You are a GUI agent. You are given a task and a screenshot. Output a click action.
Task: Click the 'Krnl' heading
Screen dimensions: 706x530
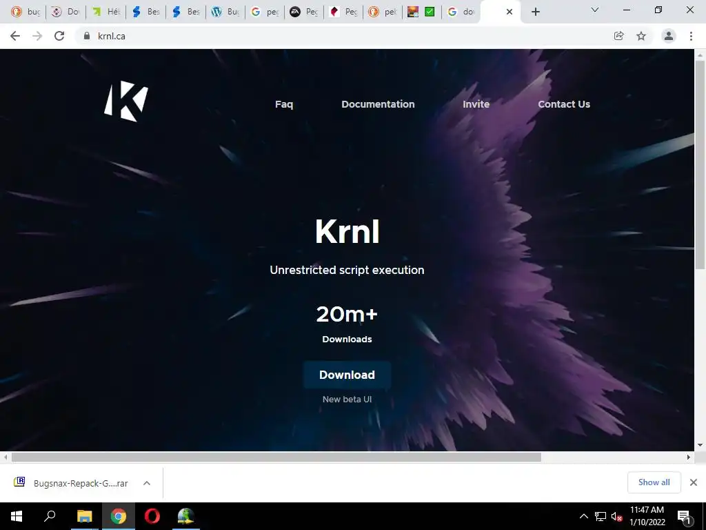pyautogui.click(x=347, y=232)
